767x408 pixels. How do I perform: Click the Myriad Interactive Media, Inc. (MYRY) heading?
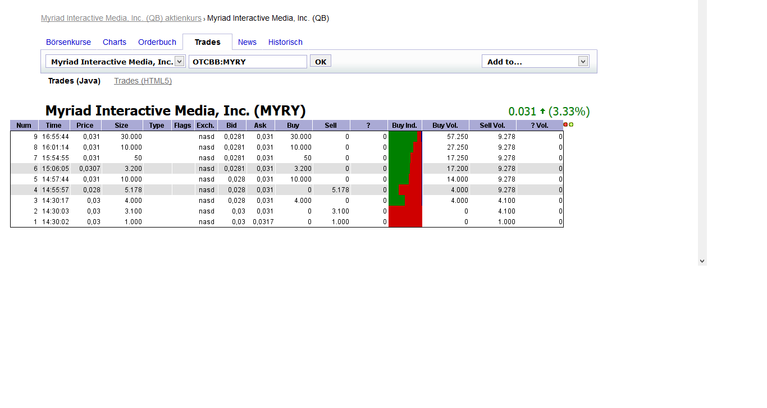tap(175, 110)
